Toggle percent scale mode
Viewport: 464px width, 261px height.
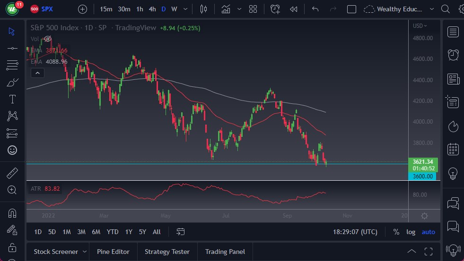(396, 232)
